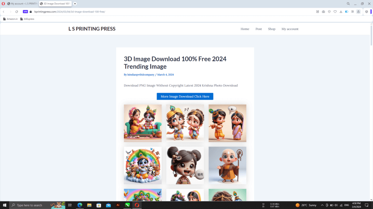
Task: Launch Microsoft Edge from taskbar
Action: pos(80,205)
